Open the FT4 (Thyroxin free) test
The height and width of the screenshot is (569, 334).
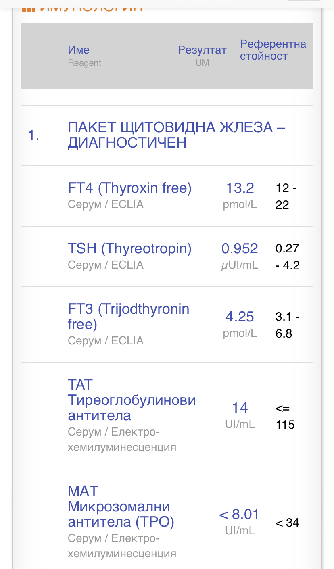[x=129, y=188]
